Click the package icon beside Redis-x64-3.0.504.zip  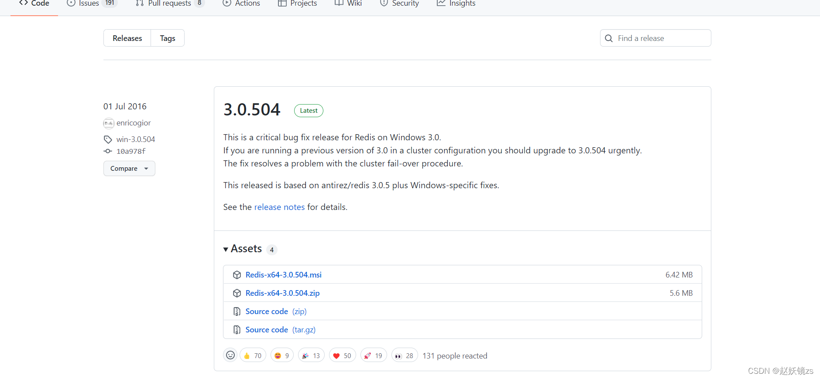(x=237, y=293)
